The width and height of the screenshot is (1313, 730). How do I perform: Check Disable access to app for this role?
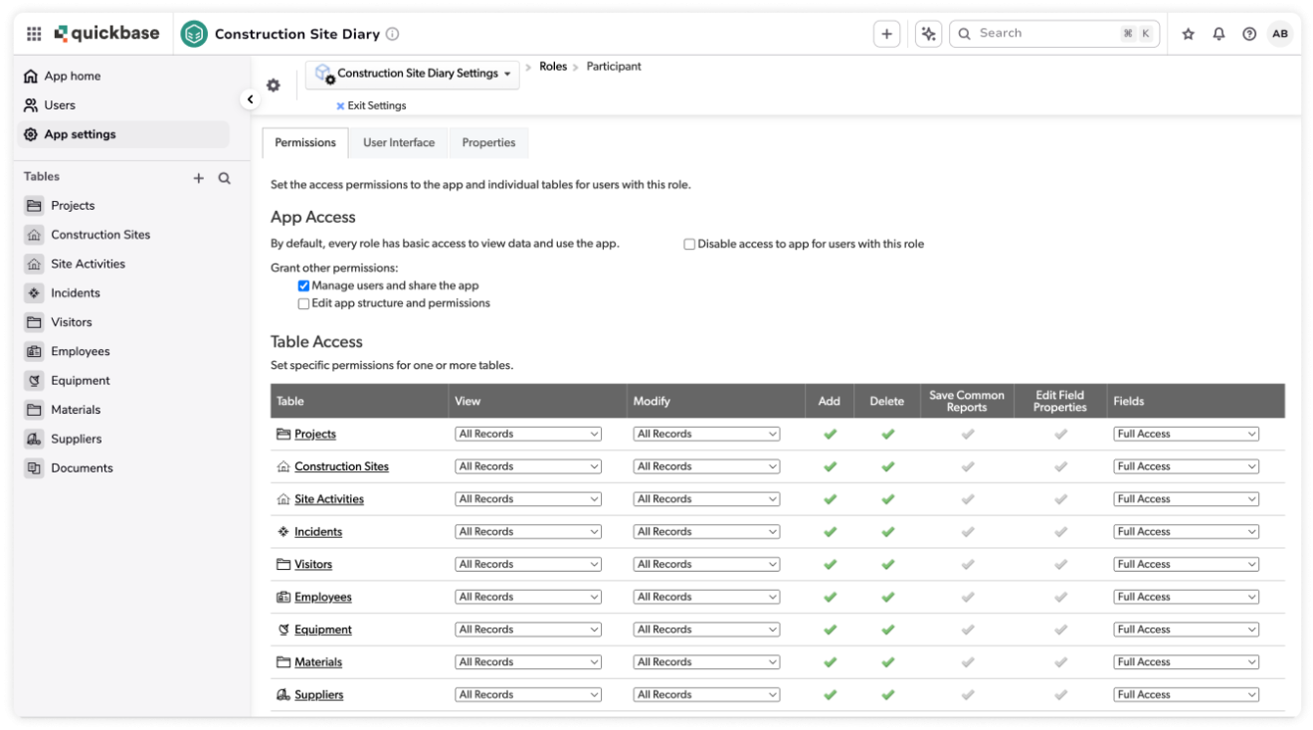(687, 244)
